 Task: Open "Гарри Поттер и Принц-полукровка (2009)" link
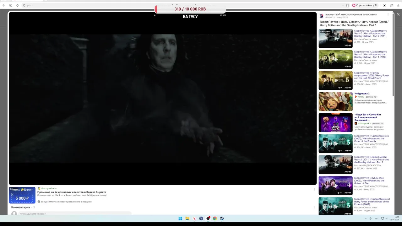pos(372,75)
